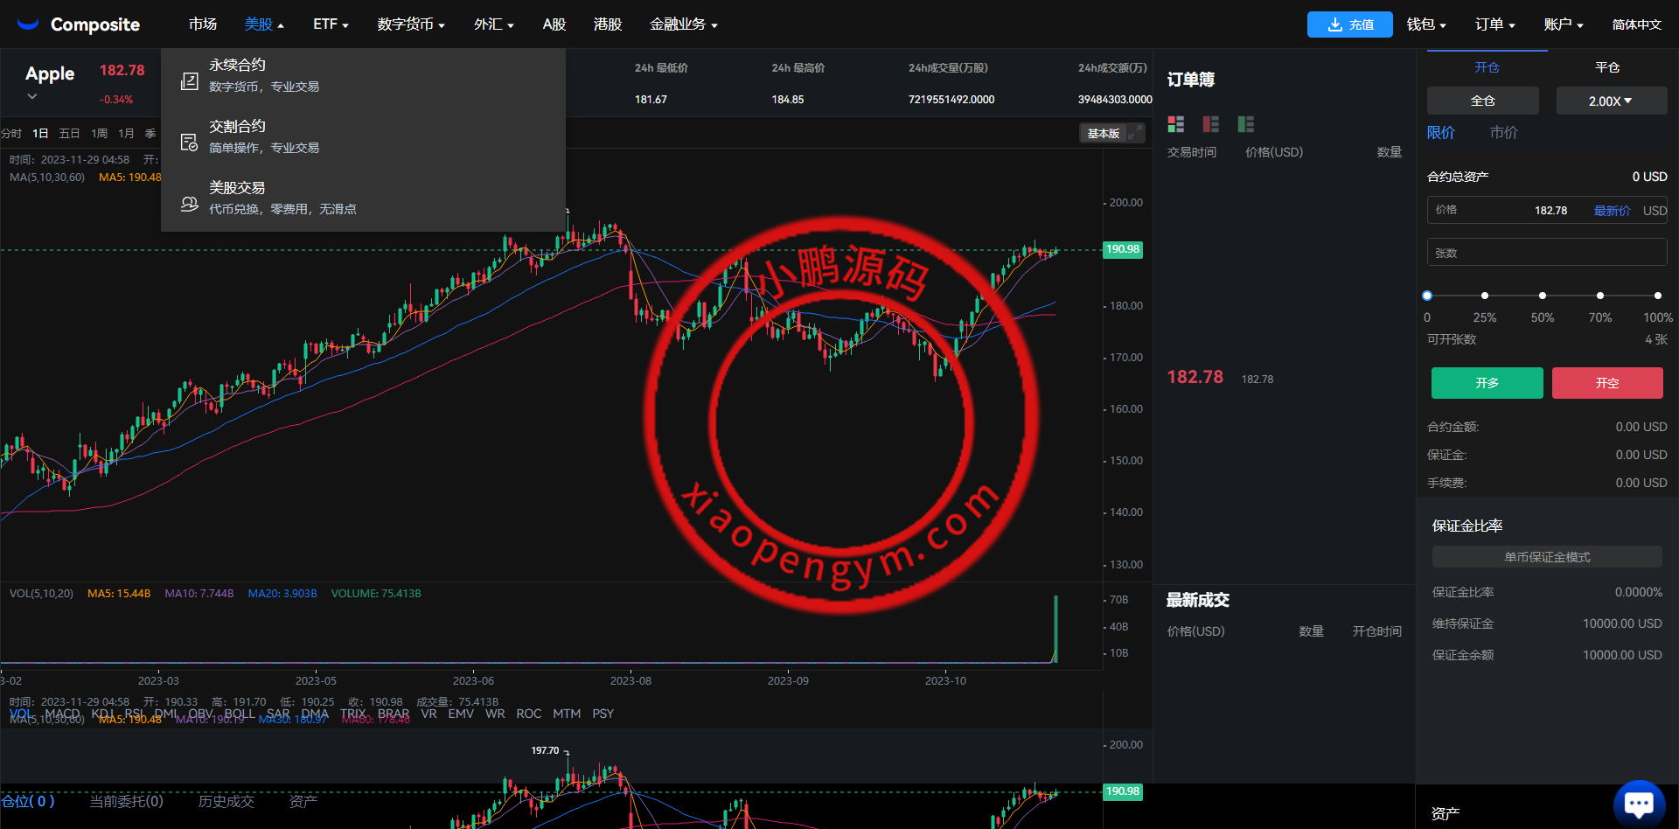Show buy-only order book view (green icon)
Screen dimensions: 1679x829
[x=1245, y=124]
